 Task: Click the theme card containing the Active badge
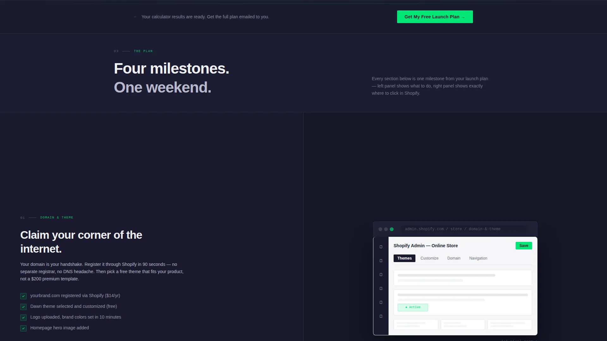coord(463,302)
